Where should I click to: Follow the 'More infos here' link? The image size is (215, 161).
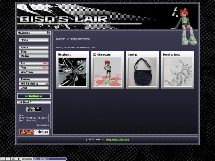pos(43,125)
